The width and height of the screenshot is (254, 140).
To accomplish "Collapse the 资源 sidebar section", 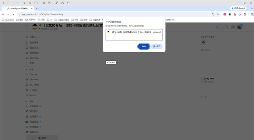I will pyautogui.click(x=29, y=70).
